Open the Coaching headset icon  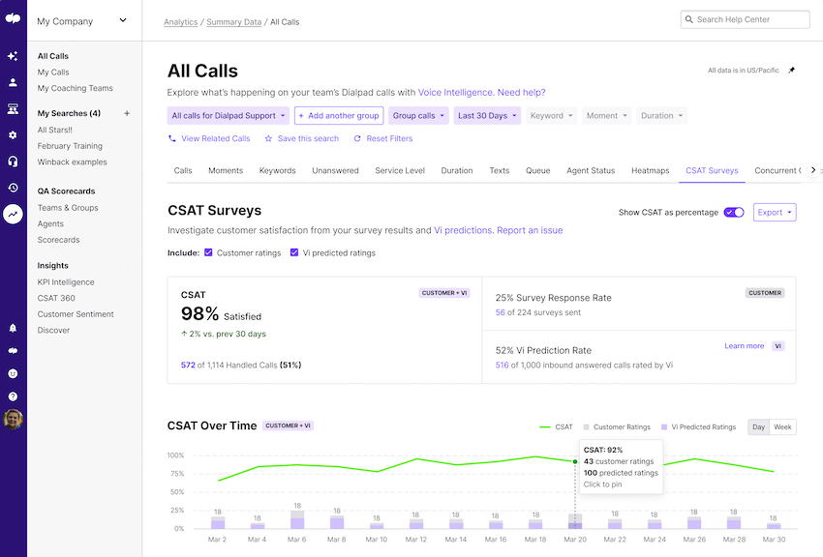point(14,162)
